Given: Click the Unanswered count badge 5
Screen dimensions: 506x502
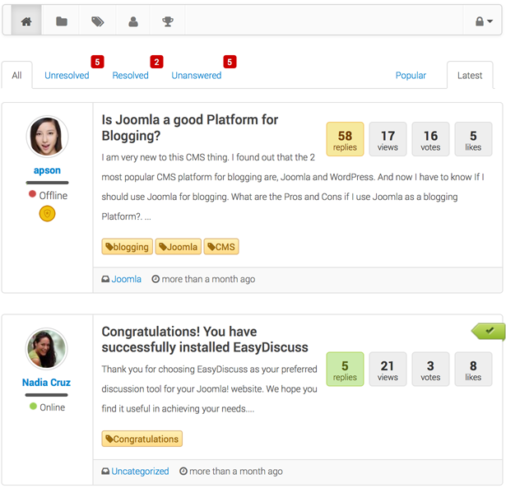Looking at the screenshot, I should tap(230, 62).
